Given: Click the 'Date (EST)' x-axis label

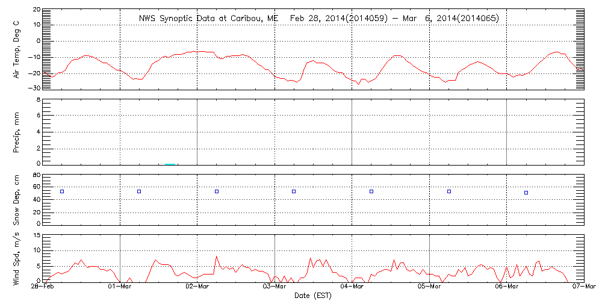Looking at the screenshot, I should [312, 296].
